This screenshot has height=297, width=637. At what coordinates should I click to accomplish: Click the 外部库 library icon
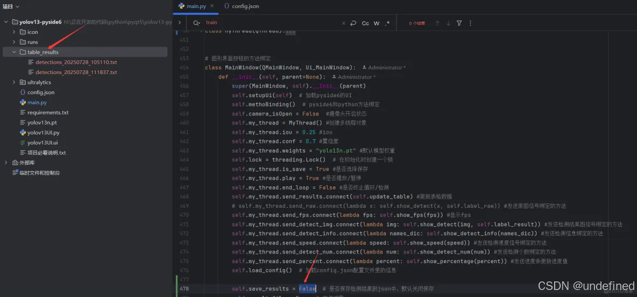[x=16, y=163]
